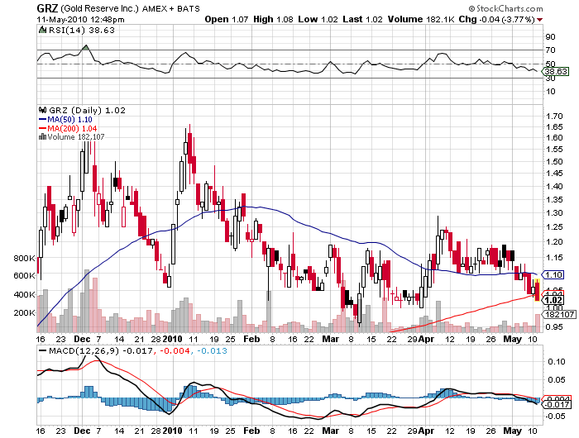Click the 182107 volume tag
Viewport: 579px width, 438px height.
point(558,314)
